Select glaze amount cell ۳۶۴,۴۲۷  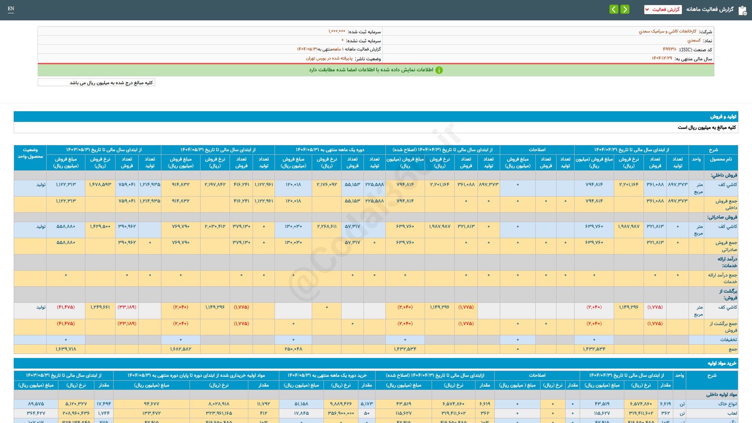click(x=36, y=413)
